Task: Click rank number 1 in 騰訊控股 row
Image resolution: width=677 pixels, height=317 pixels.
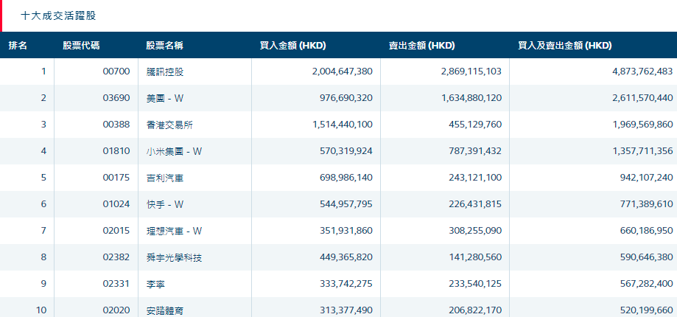Action: point(43,72)
